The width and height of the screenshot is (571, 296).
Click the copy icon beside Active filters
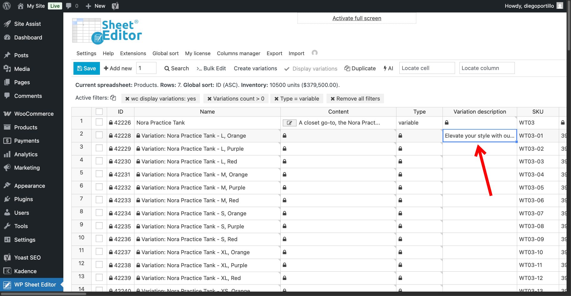[113, 98]
